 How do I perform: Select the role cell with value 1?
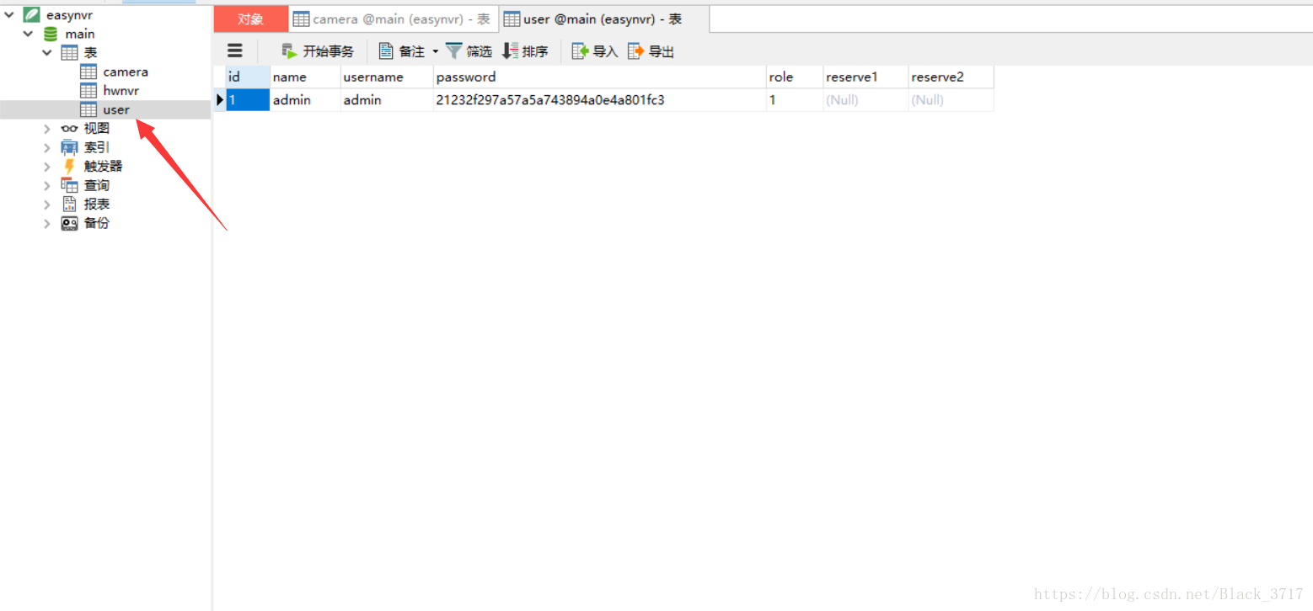795,100
